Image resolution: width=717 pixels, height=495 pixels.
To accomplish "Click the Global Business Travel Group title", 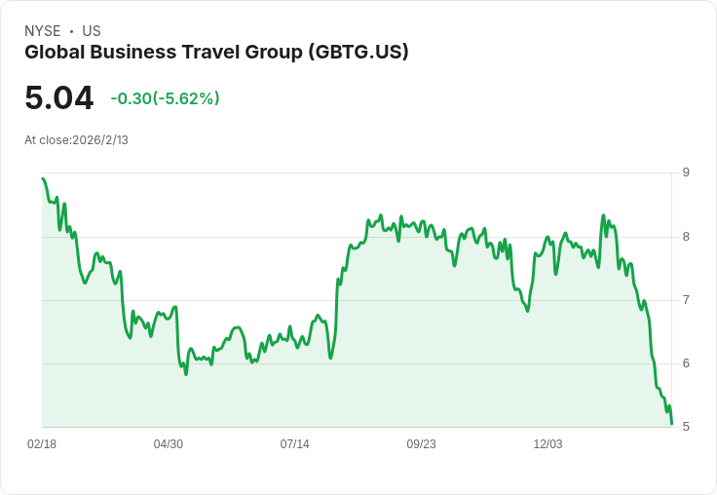I will pyautogui.click(x=216, y=53).
